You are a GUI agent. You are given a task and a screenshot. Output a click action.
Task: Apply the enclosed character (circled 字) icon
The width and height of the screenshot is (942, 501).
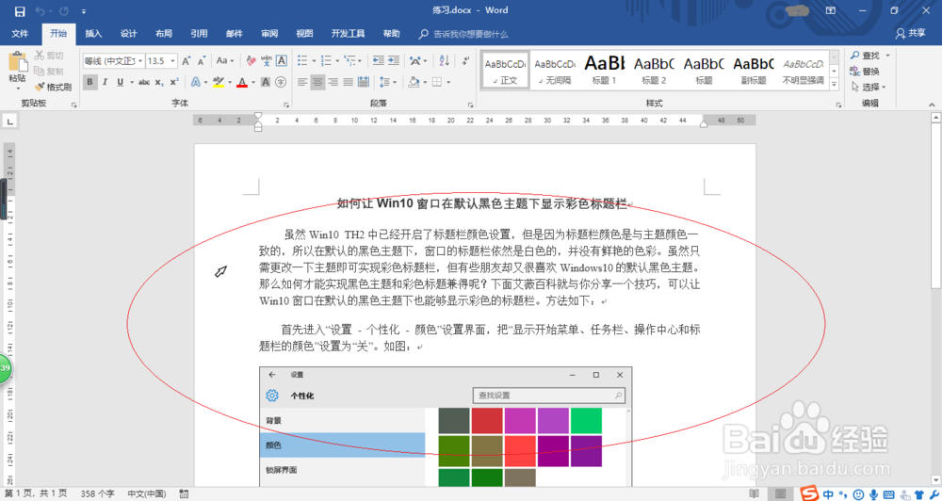click(x=281, y=82)
